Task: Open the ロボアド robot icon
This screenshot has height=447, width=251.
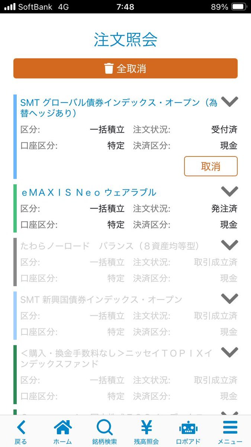Action: [188, 428]
